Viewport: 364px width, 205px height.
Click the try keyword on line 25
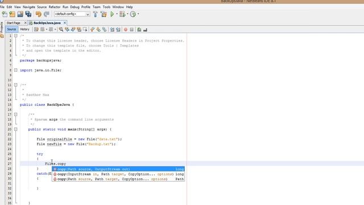pos(40,154)
